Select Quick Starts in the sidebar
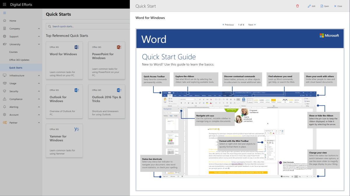 tap(21, 68)
